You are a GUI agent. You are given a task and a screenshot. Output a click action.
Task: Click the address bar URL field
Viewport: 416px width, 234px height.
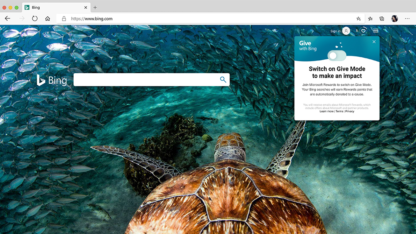point(210,18)
